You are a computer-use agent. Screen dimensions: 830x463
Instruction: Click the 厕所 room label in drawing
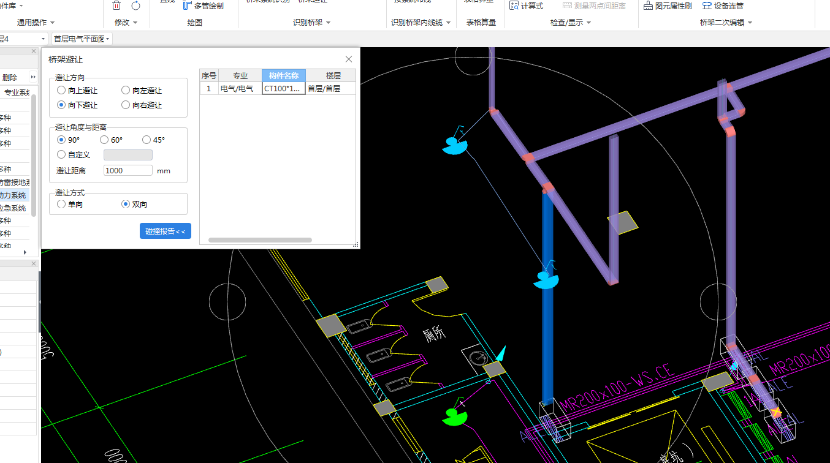[x=435, y=334]
